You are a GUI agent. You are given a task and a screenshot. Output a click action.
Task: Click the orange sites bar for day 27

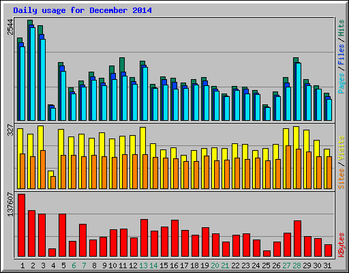(288, 167)
